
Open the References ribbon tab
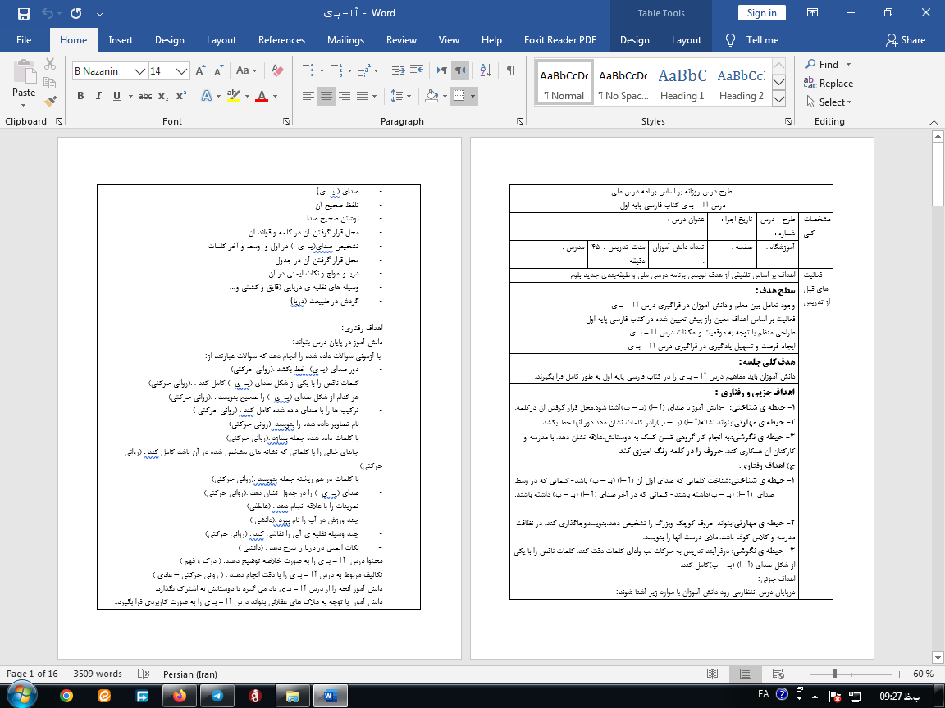[281, 40]
